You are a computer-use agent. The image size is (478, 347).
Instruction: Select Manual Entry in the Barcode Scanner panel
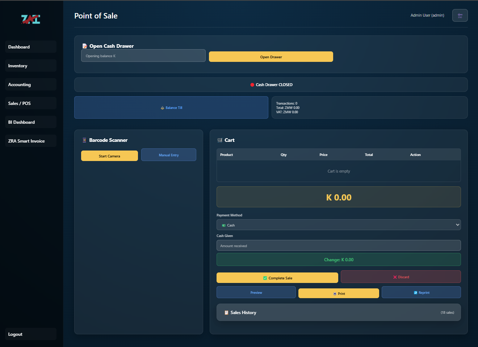[169, 155]
